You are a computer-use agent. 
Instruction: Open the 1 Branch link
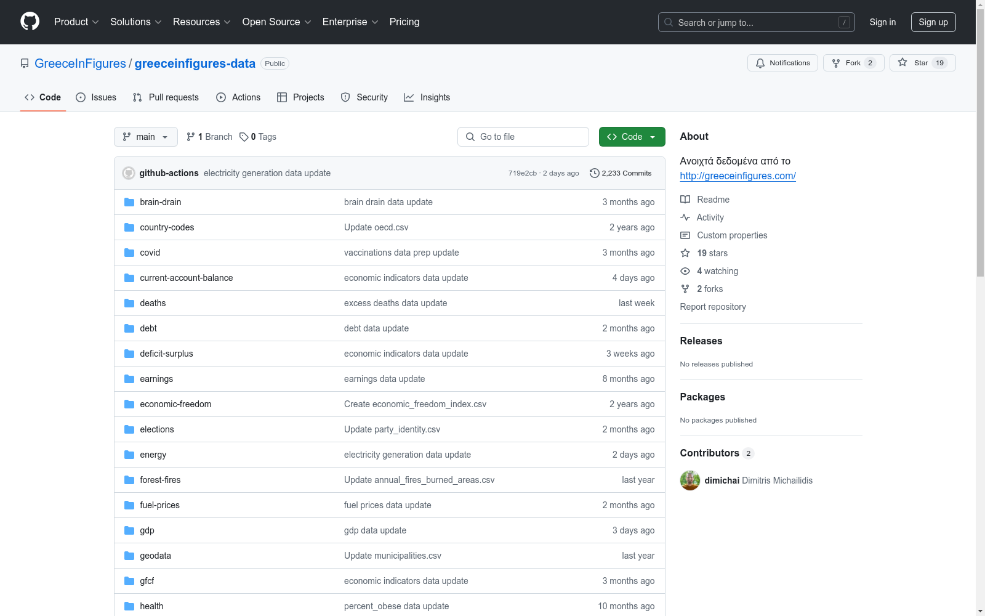pyautogui.click(x=209, y=137)
